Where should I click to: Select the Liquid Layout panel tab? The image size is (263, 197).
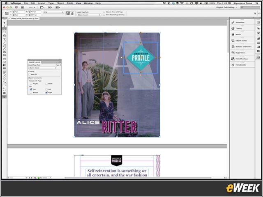tap(35, 62)
